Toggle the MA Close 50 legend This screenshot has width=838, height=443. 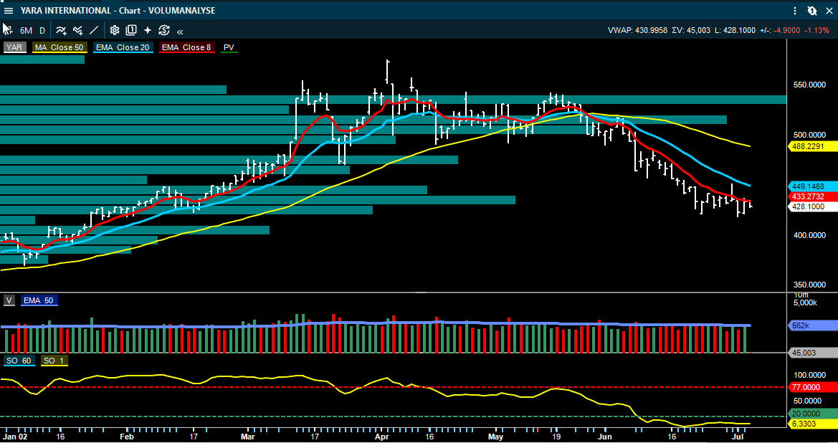[x=59, y=47]
